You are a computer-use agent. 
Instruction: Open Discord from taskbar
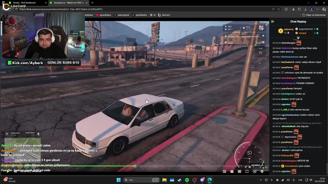[202, 180]
